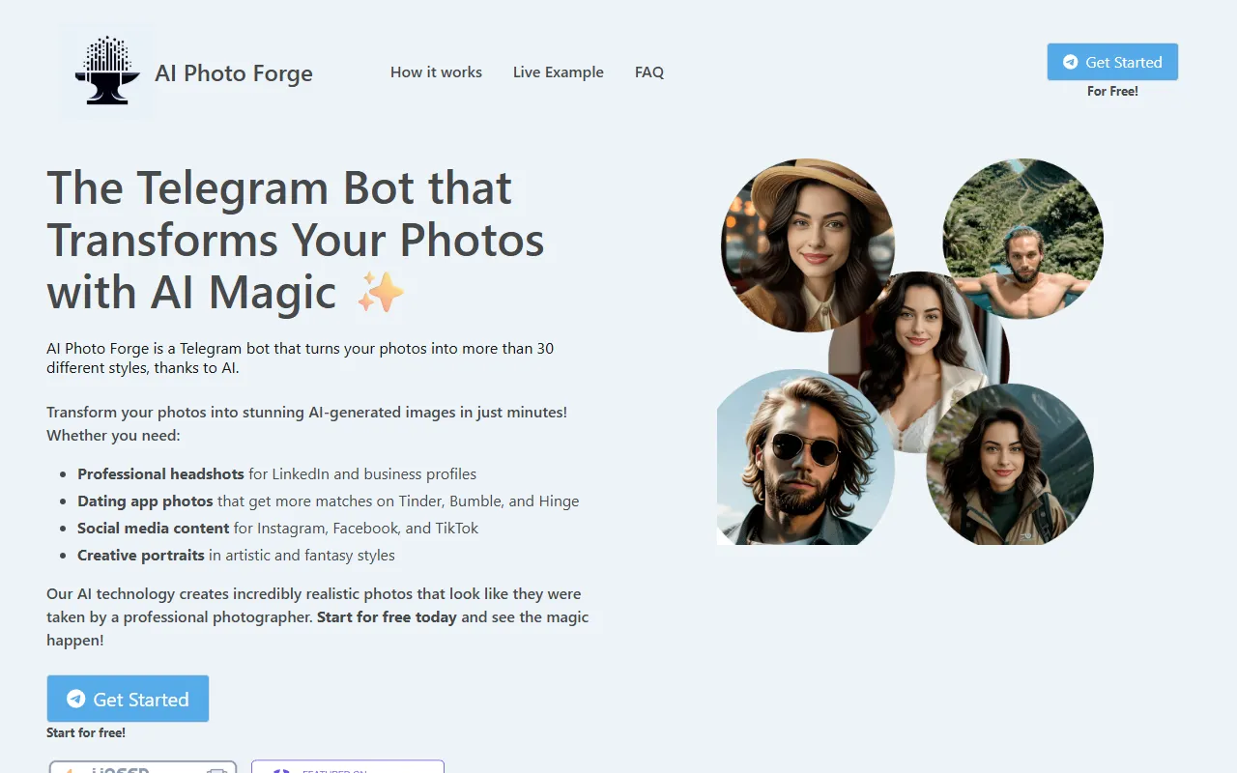Click the 'For Free!' text under header button
Screen dimensions: 1237x773
[x=1112, y=91]
